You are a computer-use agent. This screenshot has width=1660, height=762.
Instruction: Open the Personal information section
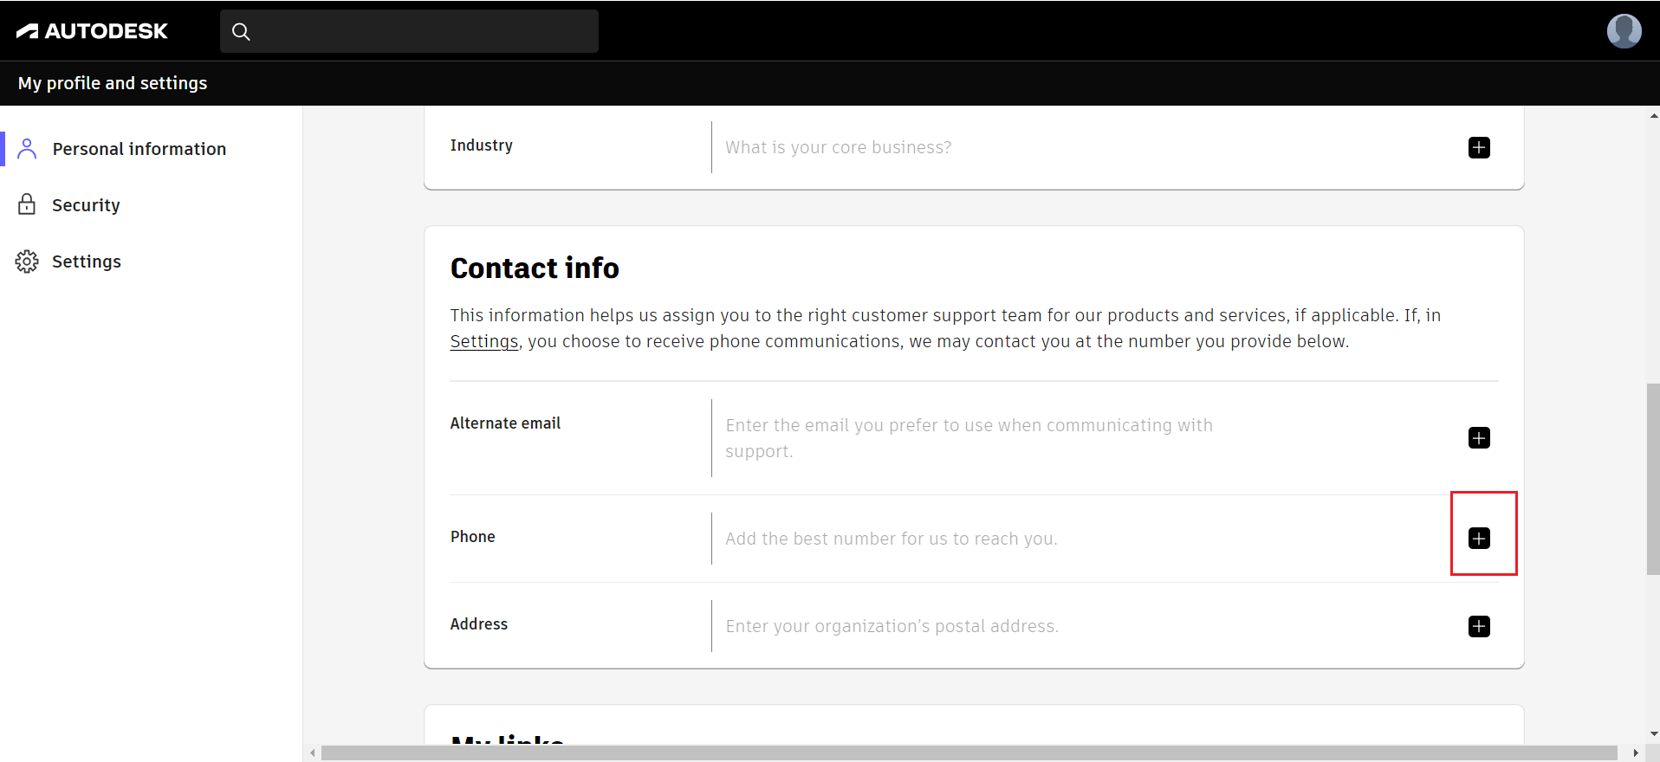click(x=139, y=149)
